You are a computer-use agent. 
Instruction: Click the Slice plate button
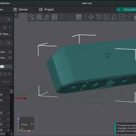[129, 10]
